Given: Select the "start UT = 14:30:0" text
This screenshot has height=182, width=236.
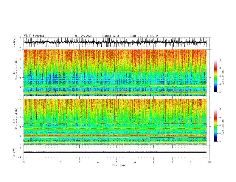Looking at the screenshot, I should pyautogui.click(x=144, y=36).
